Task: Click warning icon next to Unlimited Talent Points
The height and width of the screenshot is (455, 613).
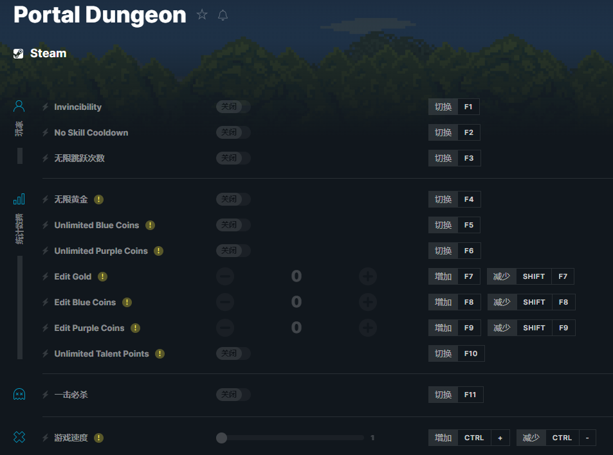Action: click(160, 354)
